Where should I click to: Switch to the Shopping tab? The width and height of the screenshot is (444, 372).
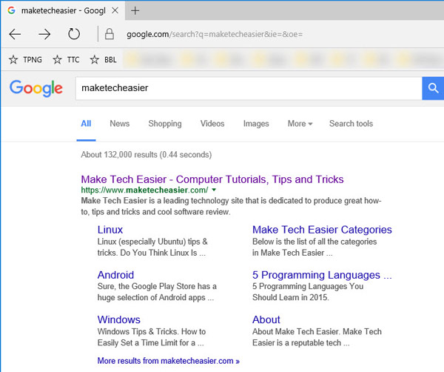pos(165,124)
